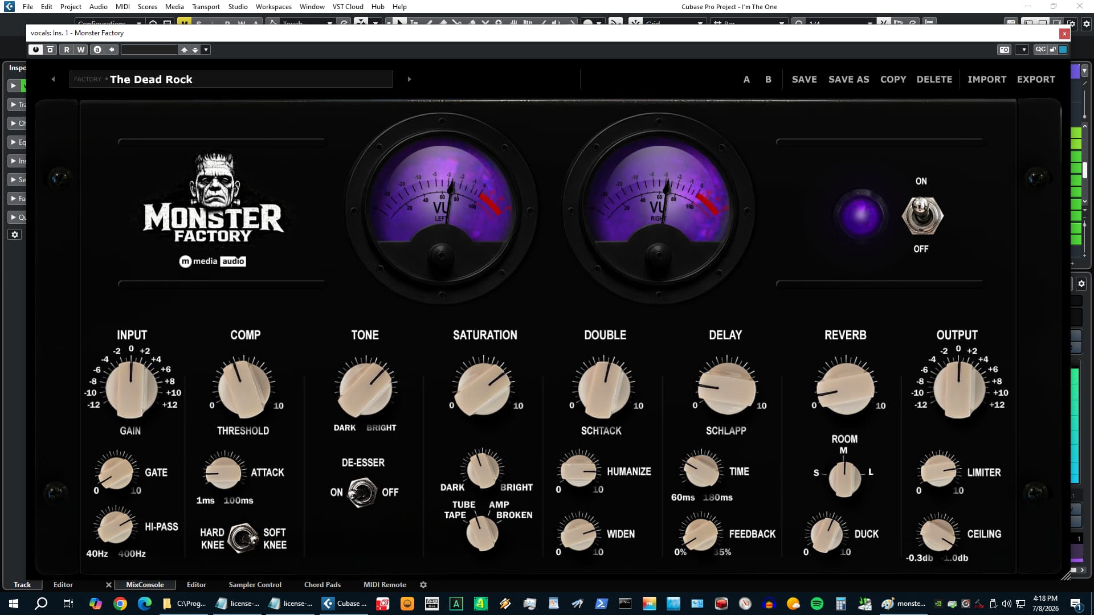Open the File menu
This screenshot has width=1094, height=615.
click(28, 6)
